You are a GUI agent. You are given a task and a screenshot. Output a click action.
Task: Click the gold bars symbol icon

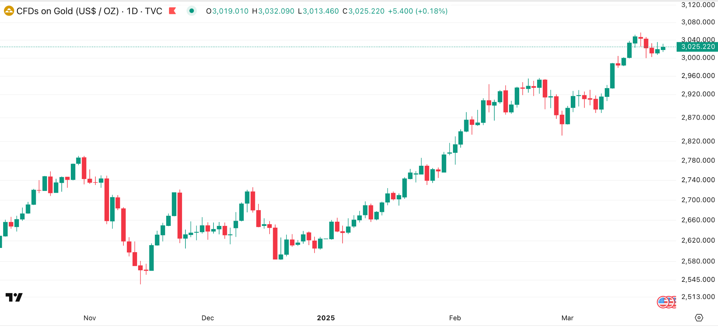[9, 11]
